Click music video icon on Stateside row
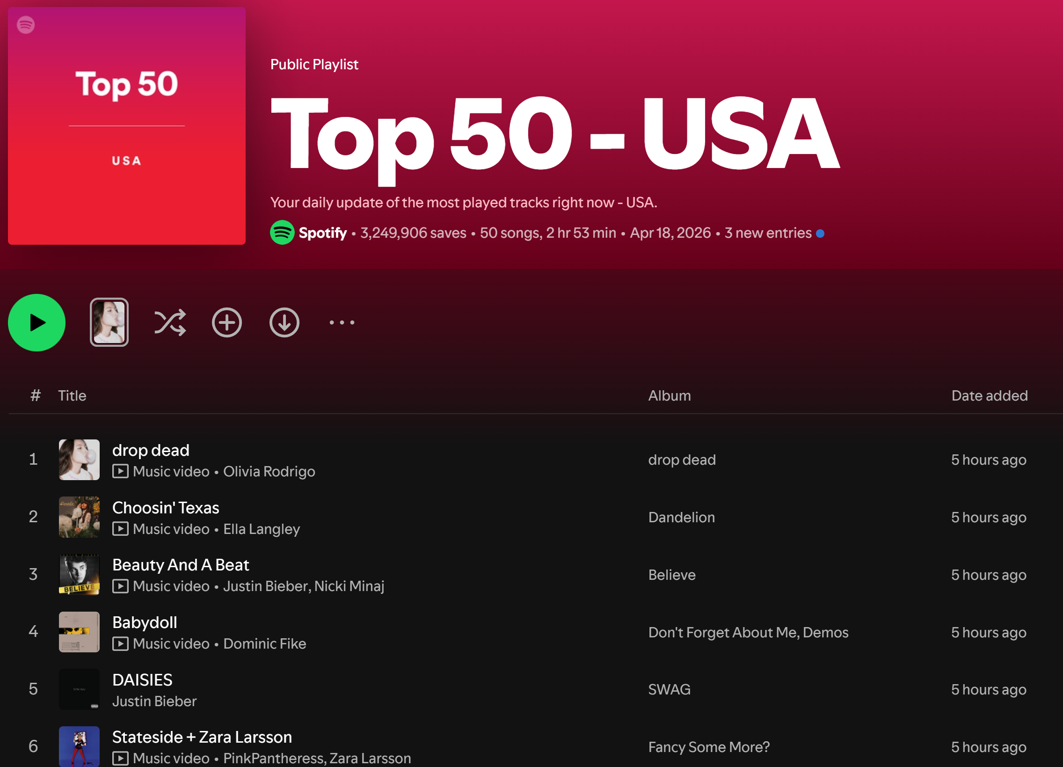Viewport: 1063px width, 767px height. [120, 758]
